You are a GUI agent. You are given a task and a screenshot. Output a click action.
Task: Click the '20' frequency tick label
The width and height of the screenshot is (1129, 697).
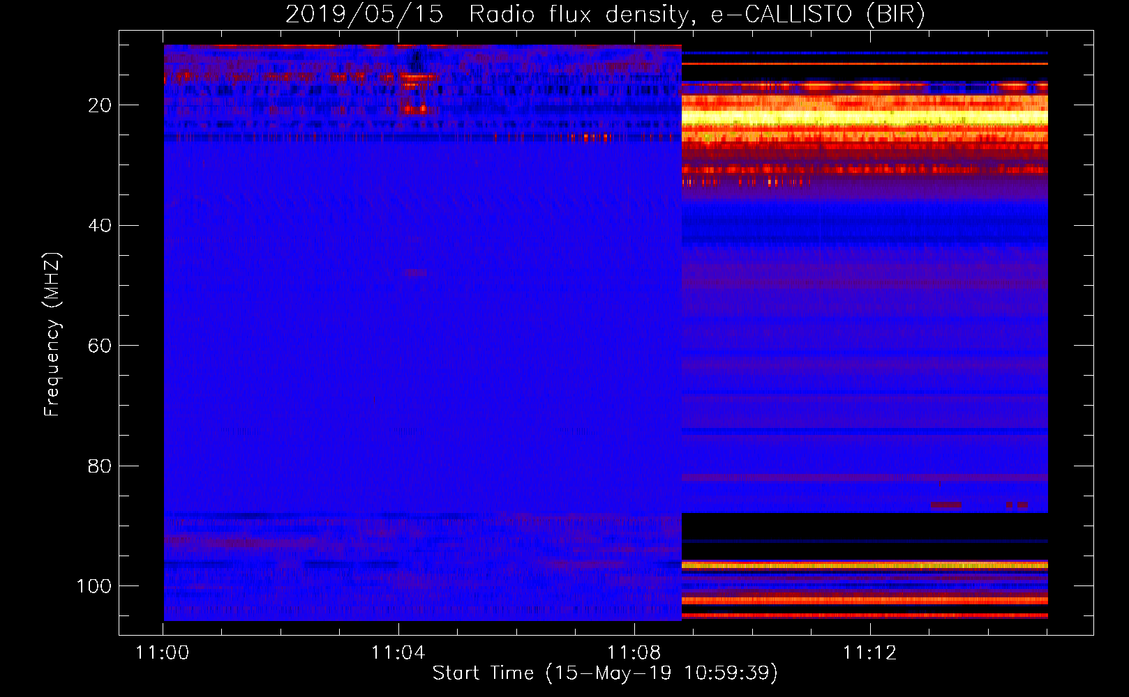tap(100, 105)
